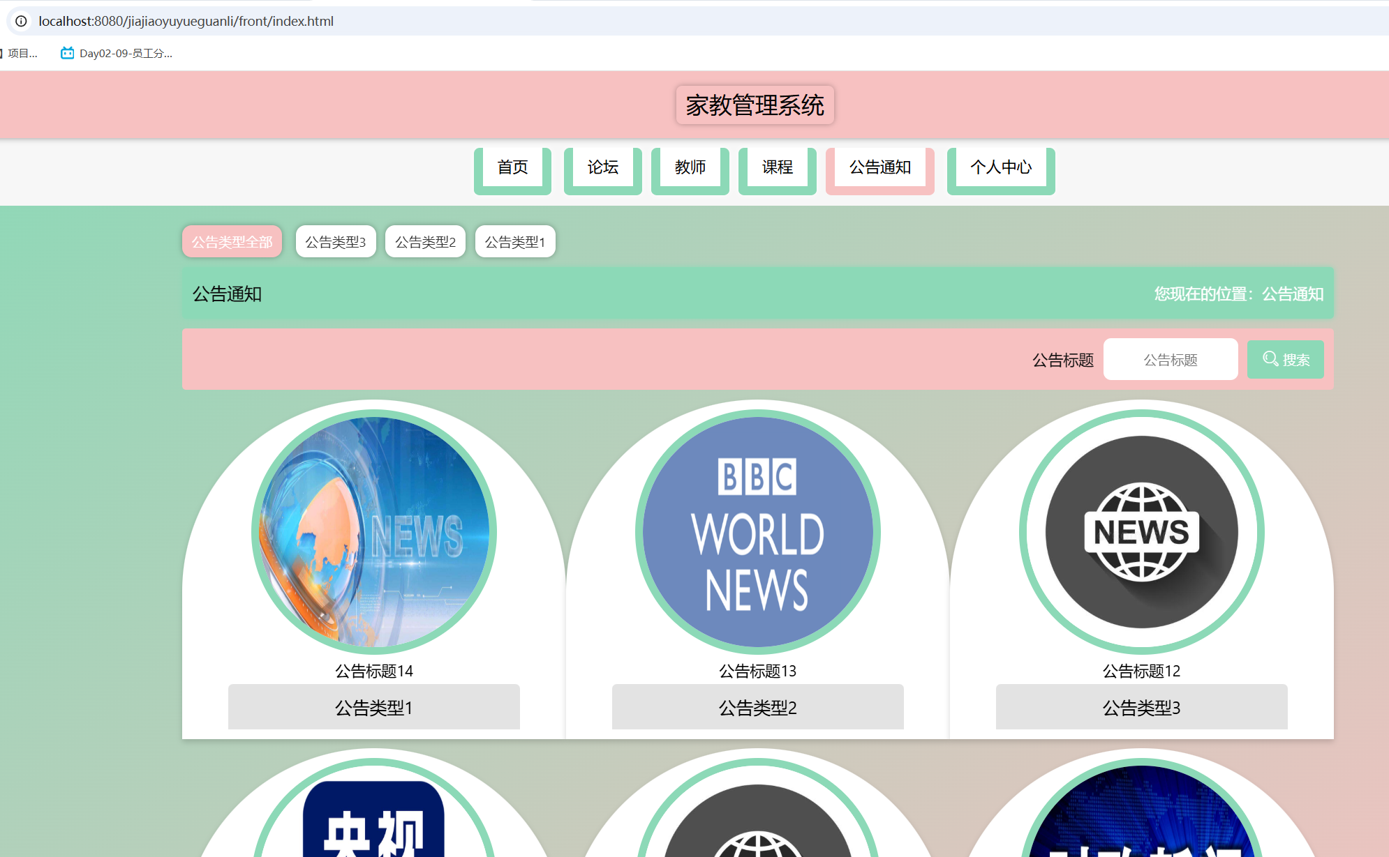Open 公告标题12 title
This screenshot has height=857, width=1389.
1142,671
